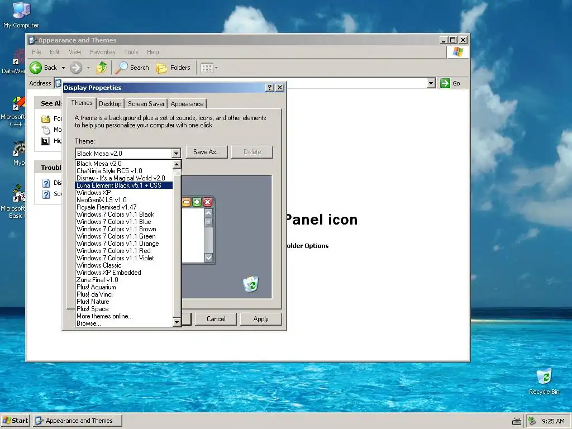Image resolution: width=572 pixels, height=429 pixels.
Task: Expand the Address bar dropdown
Action: pos(431,83)
